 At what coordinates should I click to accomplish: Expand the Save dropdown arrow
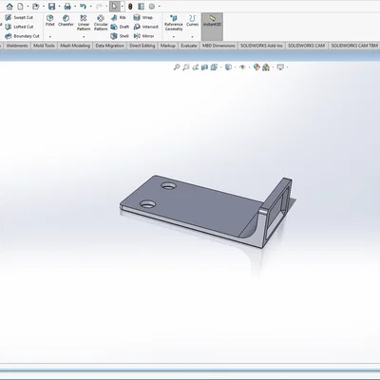59,6
